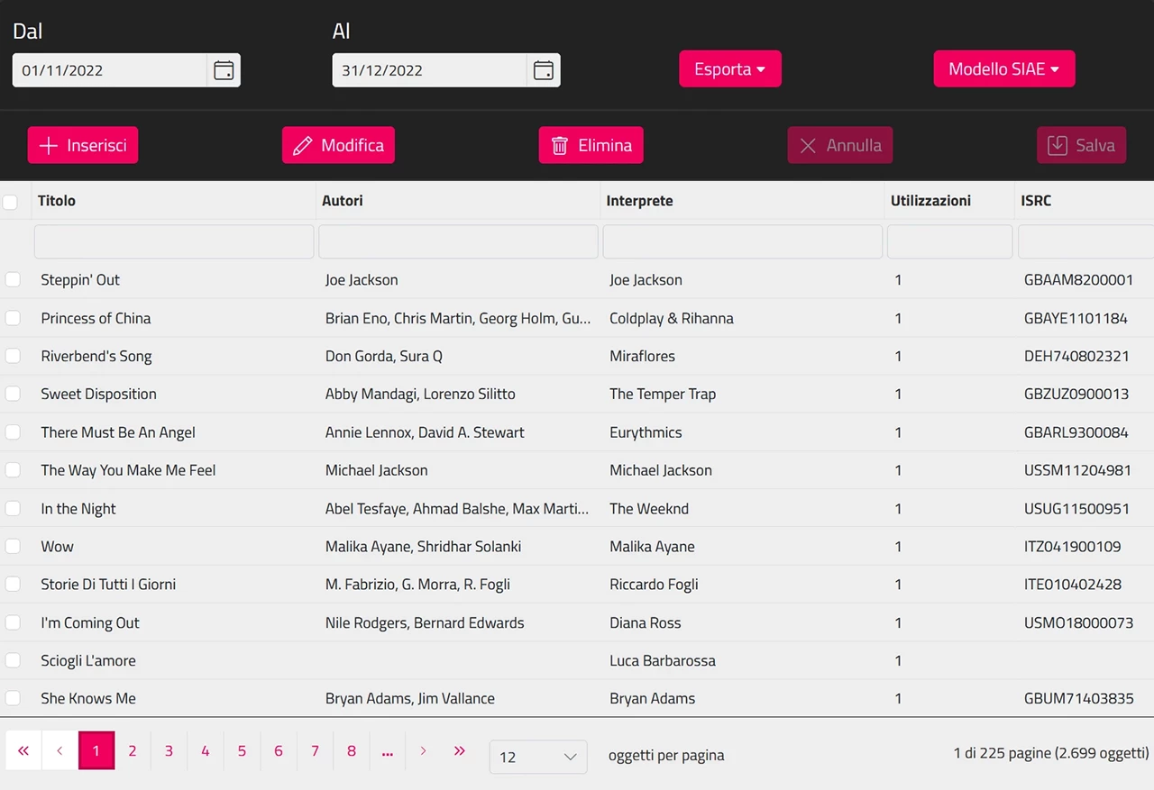The height and width of the screenshot is (790, 1154).
Task: Navigate to page 7
Action: coord(315,750)
